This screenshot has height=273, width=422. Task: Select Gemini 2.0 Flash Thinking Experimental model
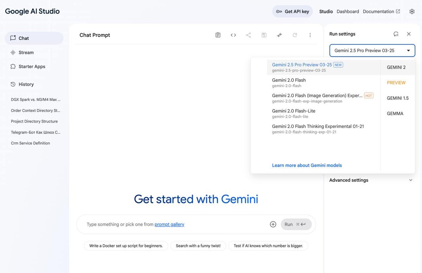pyautogui.click(x=324, y=129)
